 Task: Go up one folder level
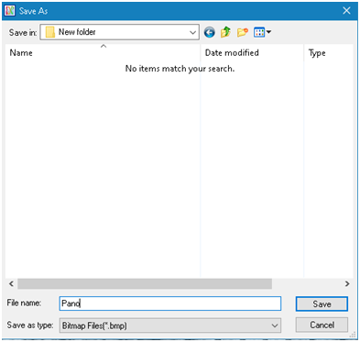[x=225, y=32]
